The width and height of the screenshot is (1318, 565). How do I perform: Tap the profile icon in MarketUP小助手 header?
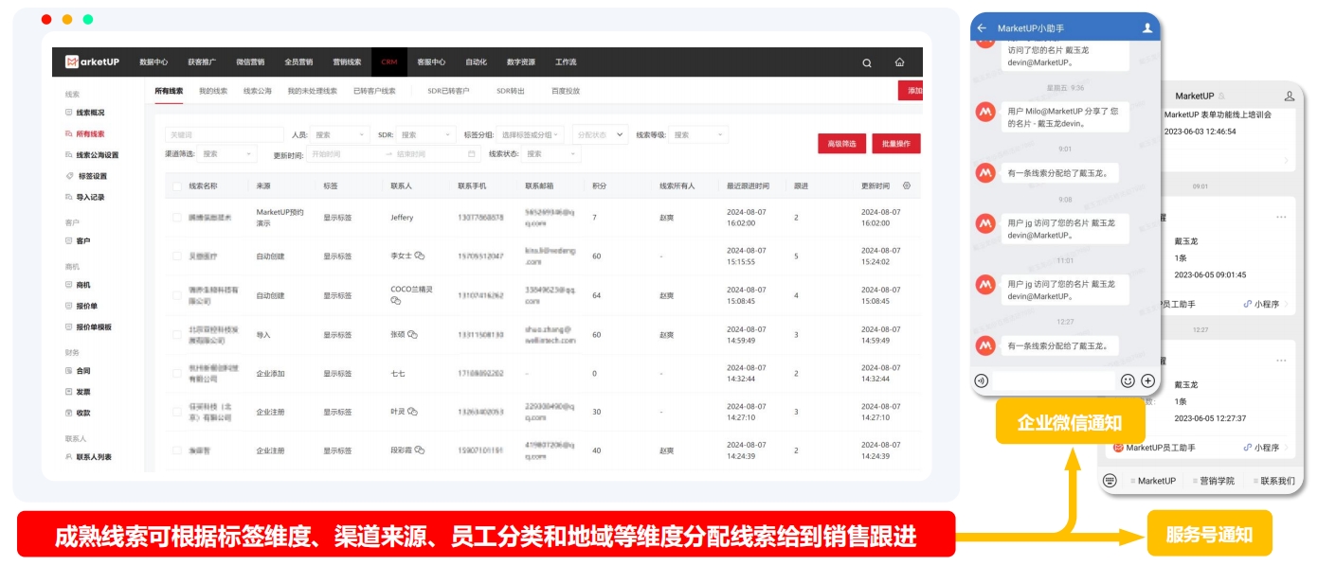(x=1147, y=28)
